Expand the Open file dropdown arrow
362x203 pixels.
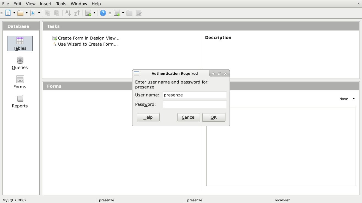click(26, 13)
